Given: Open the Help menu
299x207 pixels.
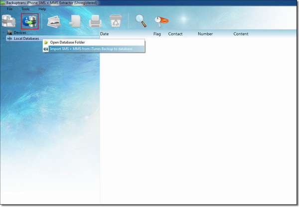Looking at the screenshot, I should click(x=42, y=9).
